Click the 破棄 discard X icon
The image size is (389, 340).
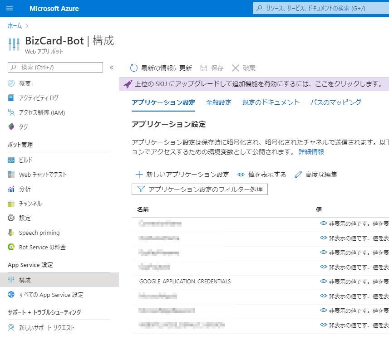[235, 68]
